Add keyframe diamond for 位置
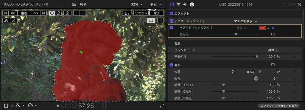This screenshot has width=305, height=110. 294,72
